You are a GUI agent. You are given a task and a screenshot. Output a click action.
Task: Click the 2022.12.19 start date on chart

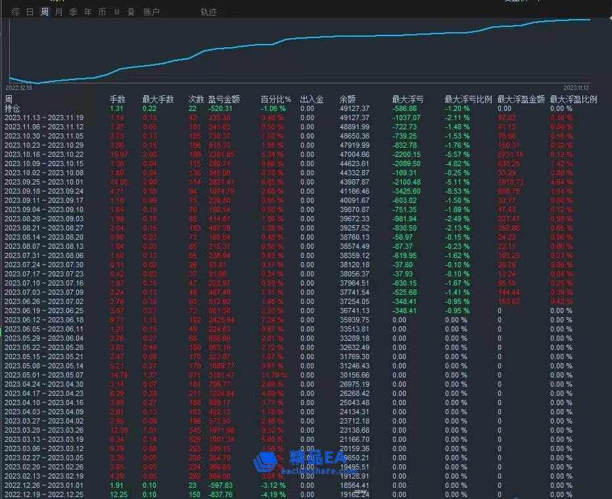[18, 87]
